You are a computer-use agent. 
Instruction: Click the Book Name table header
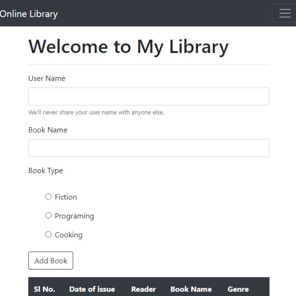pos(191,289)
